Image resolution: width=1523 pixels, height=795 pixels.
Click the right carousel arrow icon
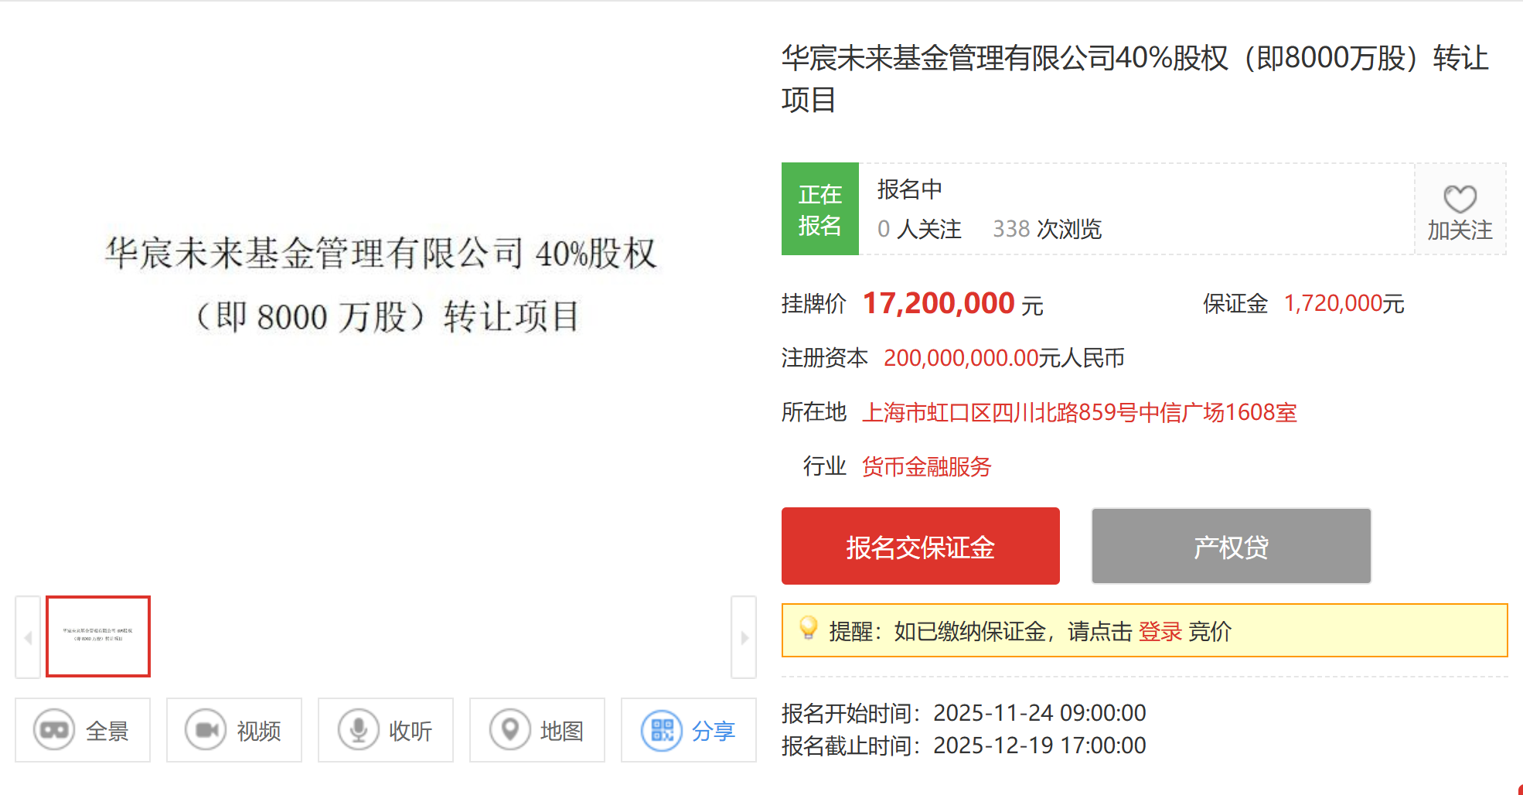[744, 637]
